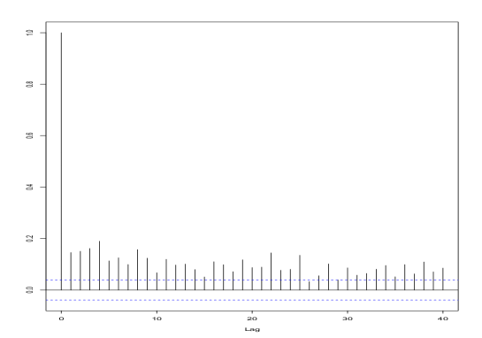Click the y-axis label 0.2

pos(30,238)
